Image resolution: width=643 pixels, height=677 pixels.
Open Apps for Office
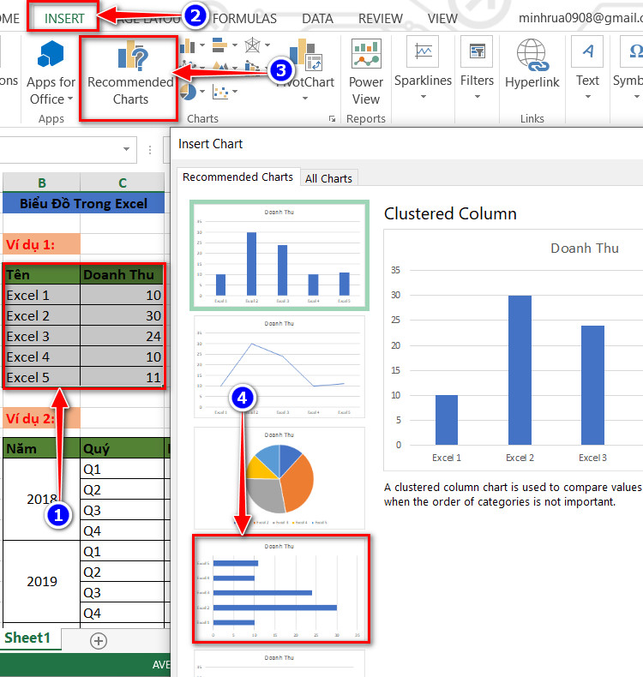click(x=51, y=73)
